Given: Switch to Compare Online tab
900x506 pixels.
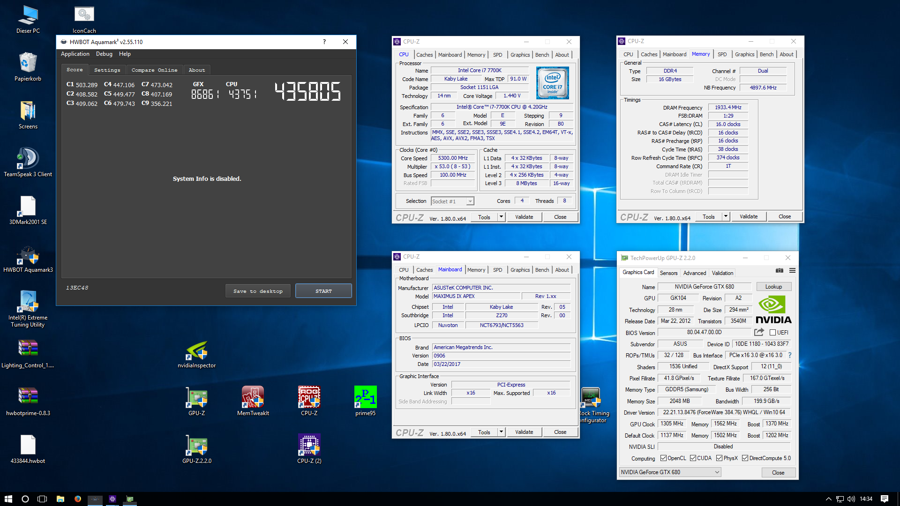Looking at the screenshot, I should 154,70.
